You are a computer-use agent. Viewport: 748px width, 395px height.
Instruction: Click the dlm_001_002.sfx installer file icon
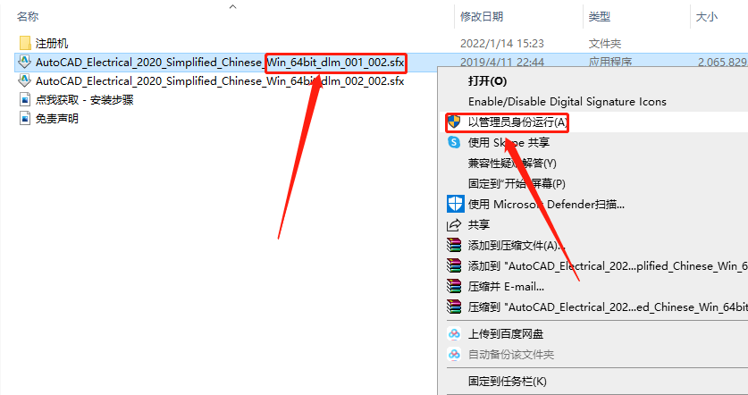25,62
